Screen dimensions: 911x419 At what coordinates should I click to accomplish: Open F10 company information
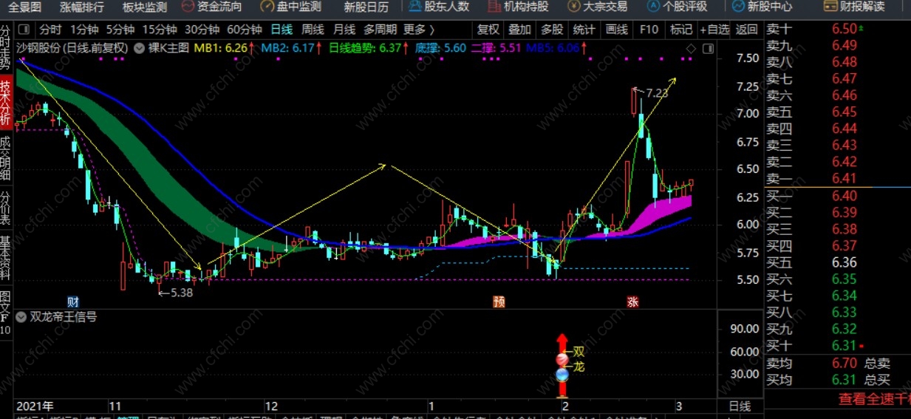click(x=649, y=30)
